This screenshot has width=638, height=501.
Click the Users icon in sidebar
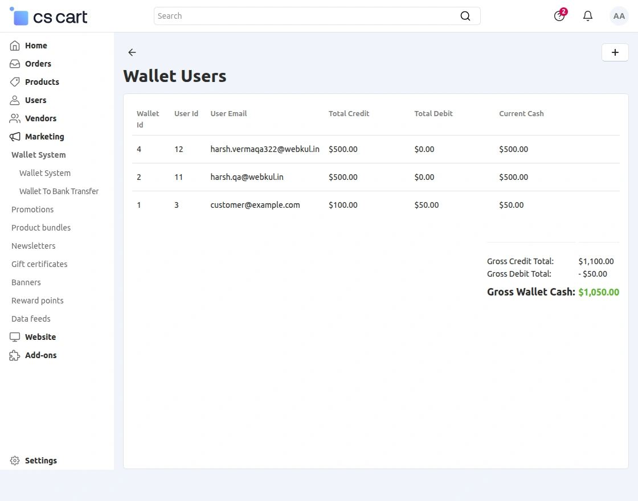14,100
